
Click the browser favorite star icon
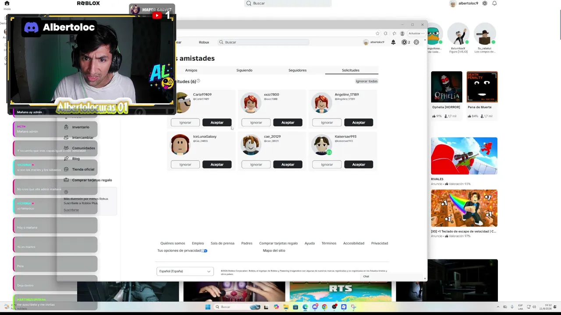coord(377,33)
